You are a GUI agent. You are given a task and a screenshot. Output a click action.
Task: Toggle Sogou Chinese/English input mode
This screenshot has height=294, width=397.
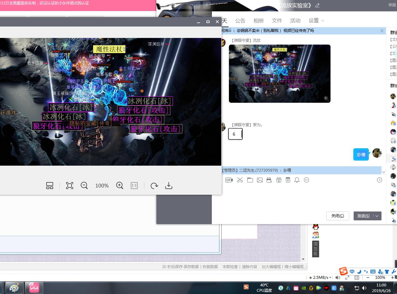[352, 272]
